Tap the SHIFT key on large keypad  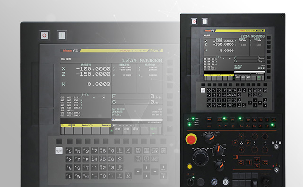[x=120, y=176]
